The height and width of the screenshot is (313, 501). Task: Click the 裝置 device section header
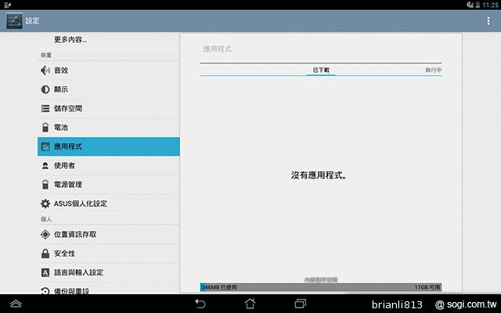[46, 56]
